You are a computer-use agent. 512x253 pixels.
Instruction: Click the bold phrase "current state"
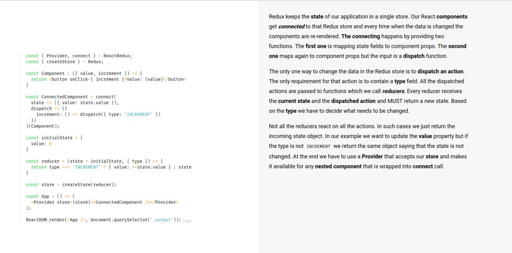pos(294,101)
